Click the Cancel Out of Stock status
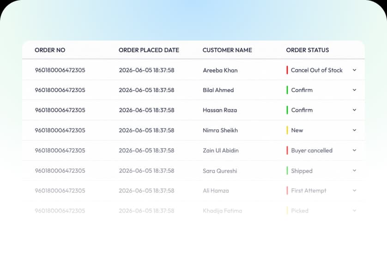The width and height of the screenshot is (387, 269). click(317, 70)
